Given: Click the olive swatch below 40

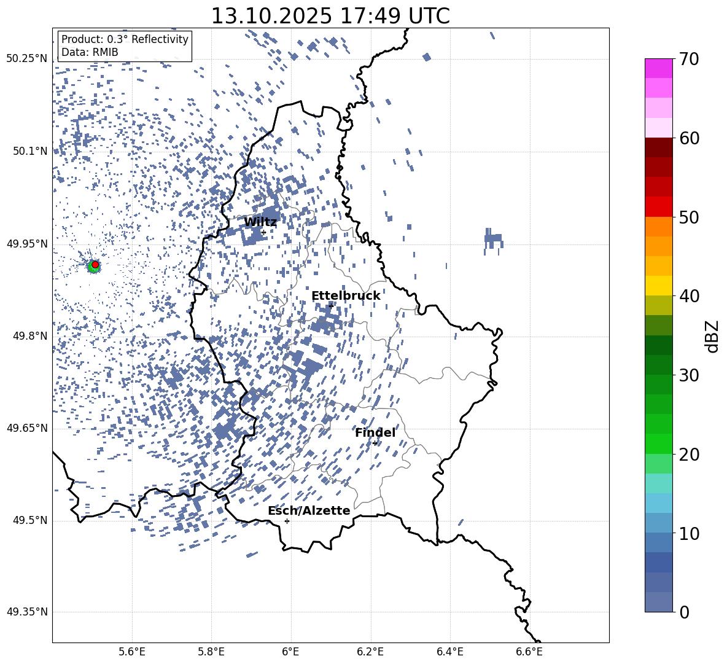Looking at the screenshot, I should pos(658,305).
